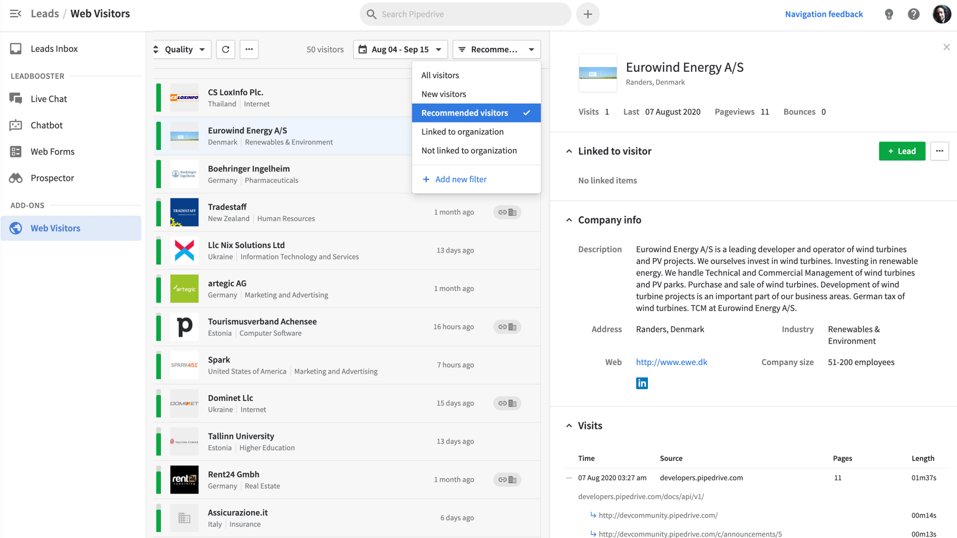Open Assicurazione.it visitor row
Image resolution: width=957 pixels, height=538 pixels.
click(347, 518)
